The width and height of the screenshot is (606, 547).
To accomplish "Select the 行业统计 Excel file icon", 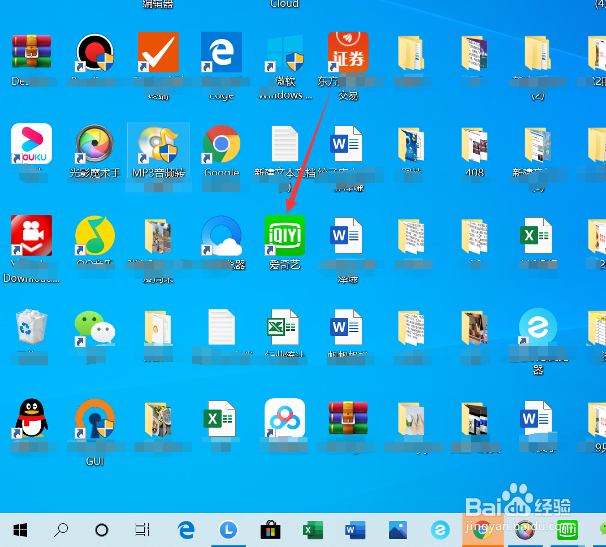I will coord(283,327).
